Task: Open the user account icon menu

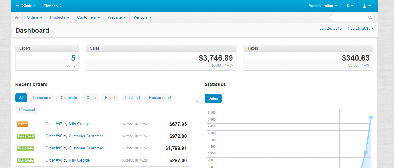Action: click(366, 6)
